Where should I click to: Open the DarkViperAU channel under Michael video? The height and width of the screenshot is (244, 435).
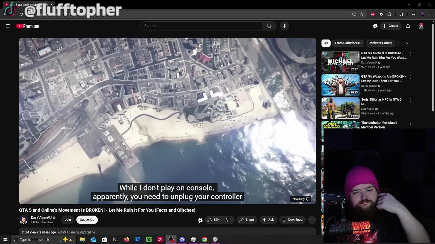click(x=369, y=63)
